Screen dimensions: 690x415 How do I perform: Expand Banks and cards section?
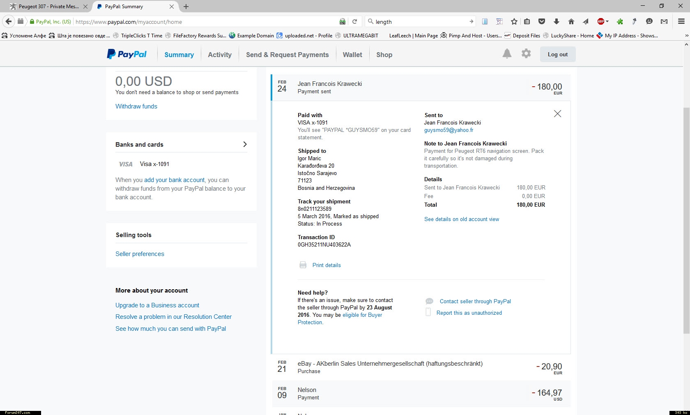(x=245, y=144)
